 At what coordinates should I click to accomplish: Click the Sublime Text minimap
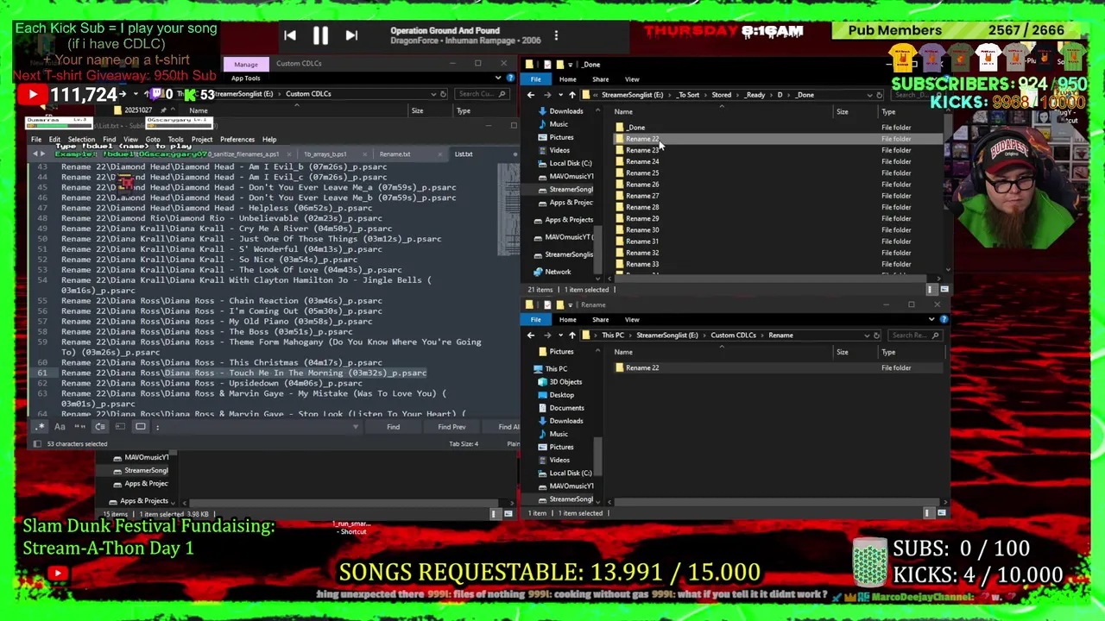[x=508, y=210]
